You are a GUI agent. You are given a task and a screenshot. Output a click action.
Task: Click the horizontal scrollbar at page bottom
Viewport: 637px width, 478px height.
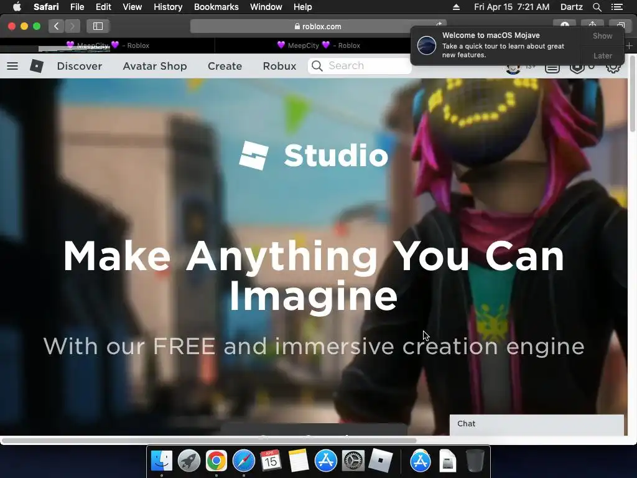point(209,440)
